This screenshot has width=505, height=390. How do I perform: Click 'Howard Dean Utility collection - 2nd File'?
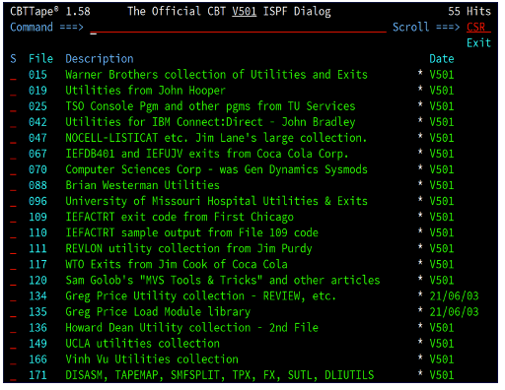[x=191, y=328]
